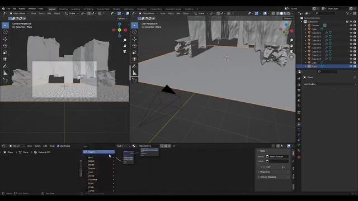Click the zoom magnifier icon in left viewport

125,40
